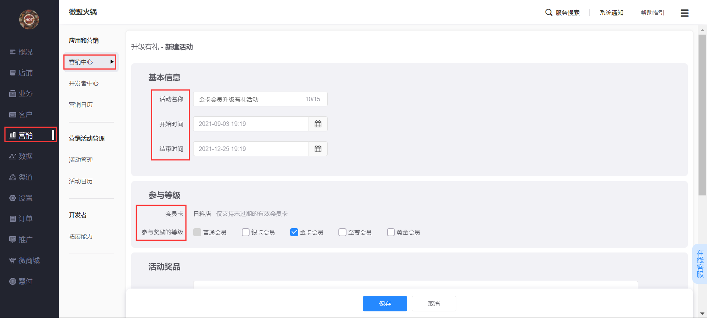Check the 银卡会员 checkbox

click(245, 232)
